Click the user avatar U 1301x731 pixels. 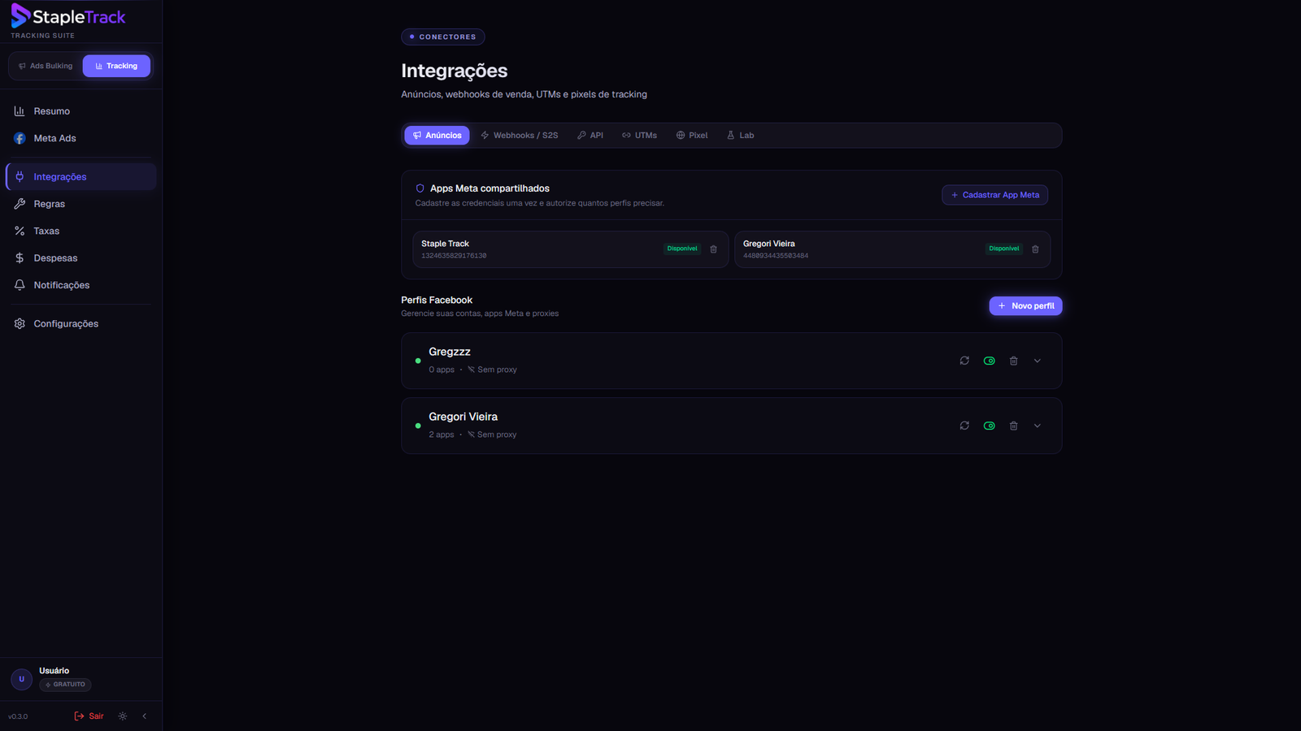(x=22, y=679)
